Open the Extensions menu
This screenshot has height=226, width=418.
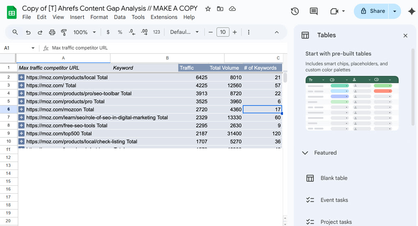(164, 17)
